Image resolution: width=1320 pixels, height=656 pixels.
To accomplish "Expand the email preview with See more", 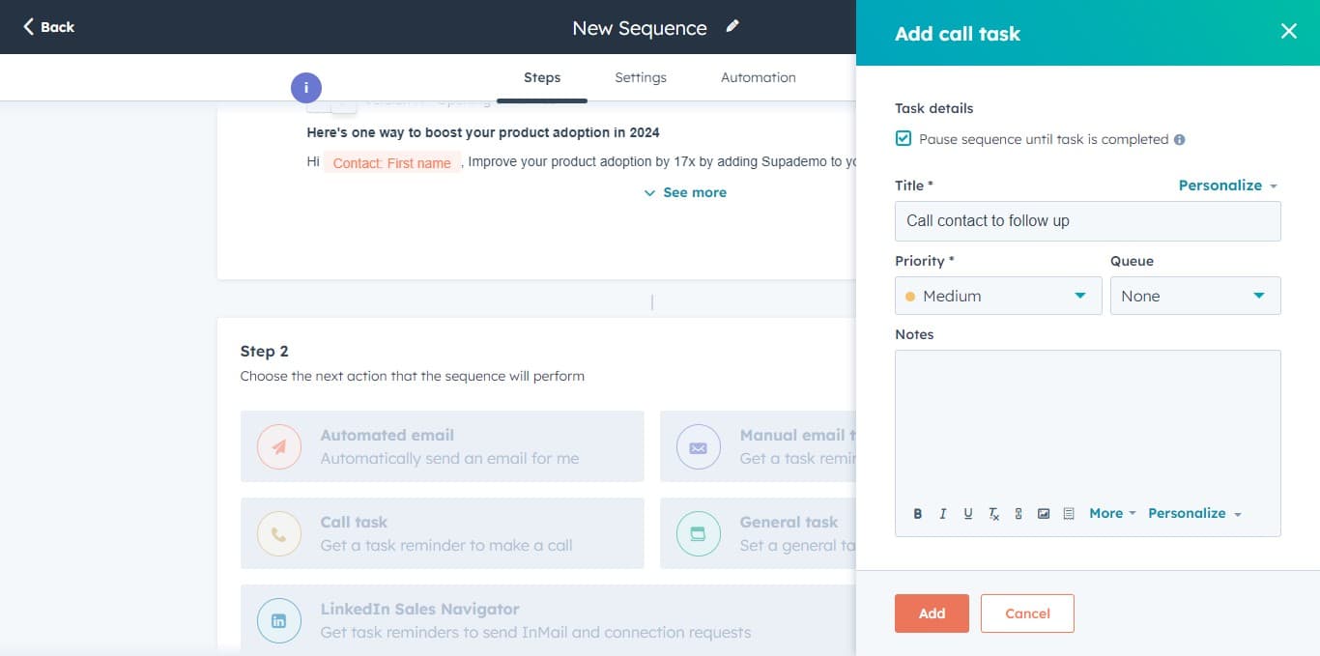I will (685, 193).
